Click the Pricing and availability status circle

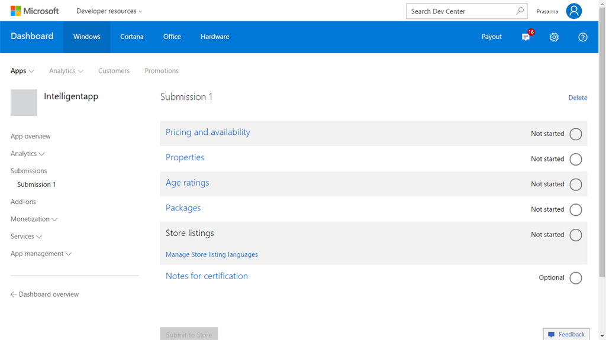click(575, 134)
